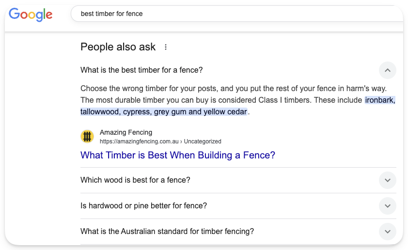Expand the Australian standard question chevron
Screen dimensions: 408x250
tap(387, 232)
